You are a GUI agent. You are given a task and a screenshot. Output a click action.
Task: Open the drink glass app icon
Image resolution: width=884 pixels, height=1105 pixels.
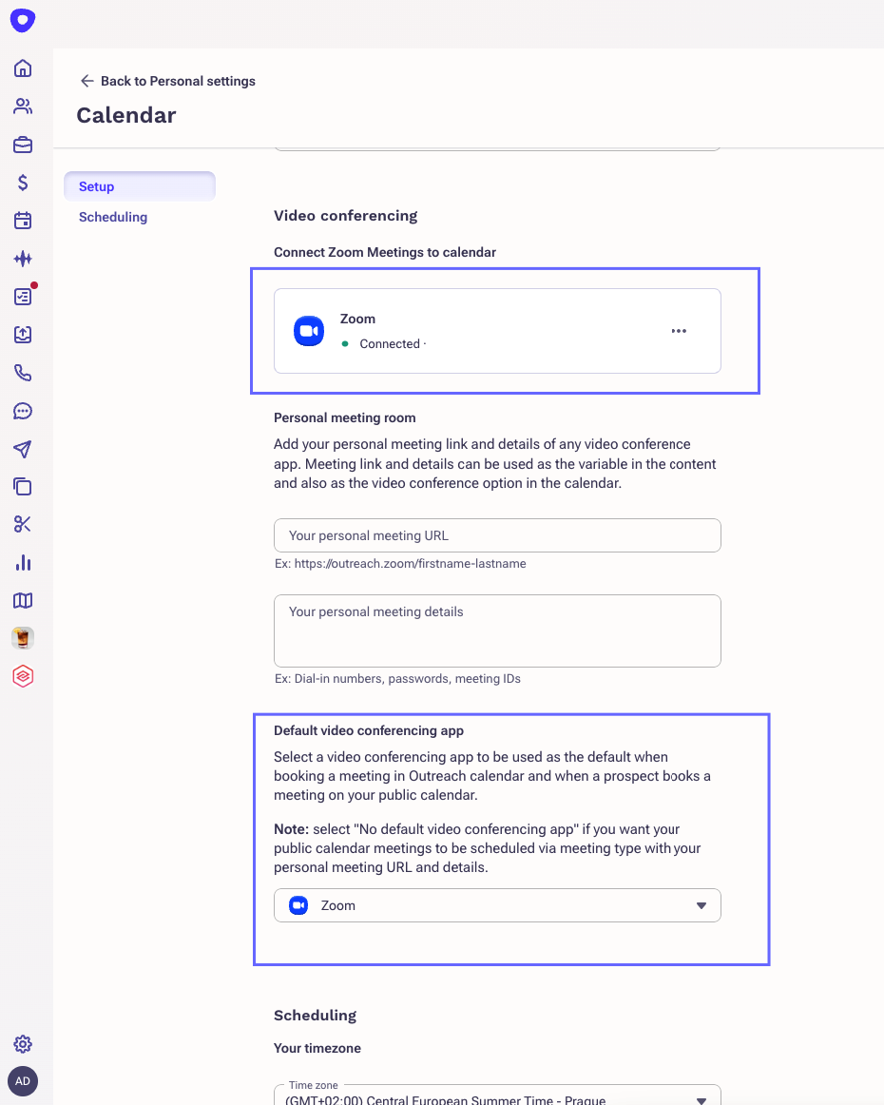coord(23,638)
